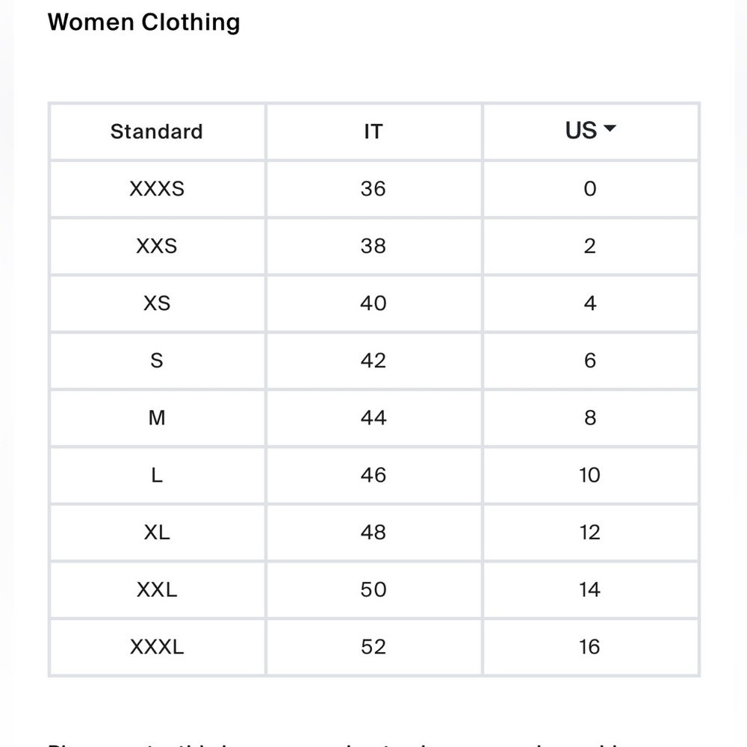
Task: Click the XXS standard size cell
Action: point(157,247)
